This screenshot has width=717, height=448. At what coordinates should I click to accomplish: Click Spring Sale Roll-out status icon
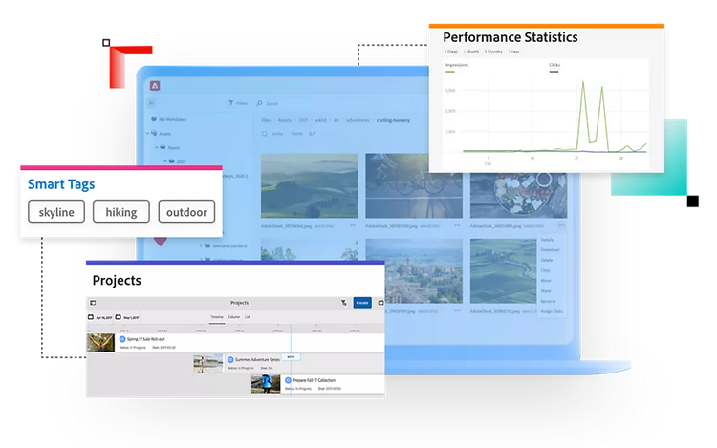click(x=122, y=339)
